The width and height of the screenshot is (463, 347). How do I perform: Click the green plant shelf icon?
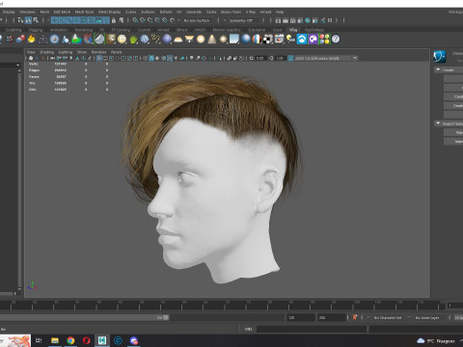coord(133,40)
